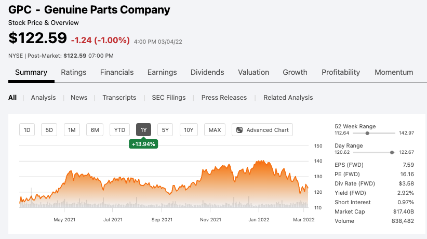427x239 pixels.
Task: Click the PE (FWD) value 16.16
Action: tap(407, 174)
